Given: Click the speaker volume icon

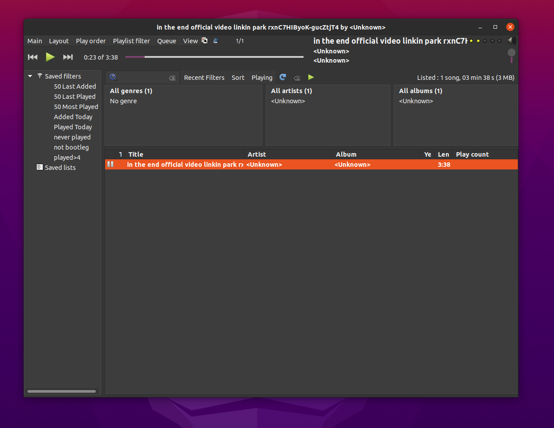Looking at the screenshot, I should click(511, 41).
